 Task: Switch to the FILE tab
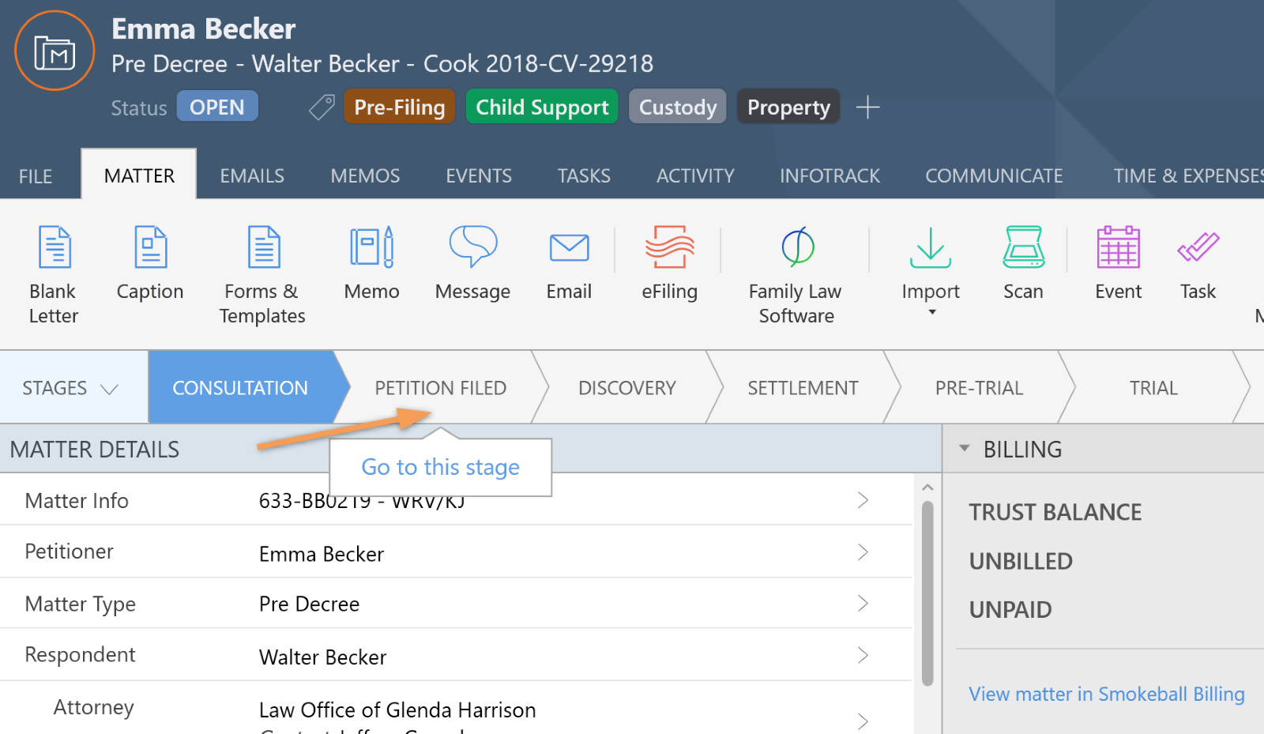(36, 175)
